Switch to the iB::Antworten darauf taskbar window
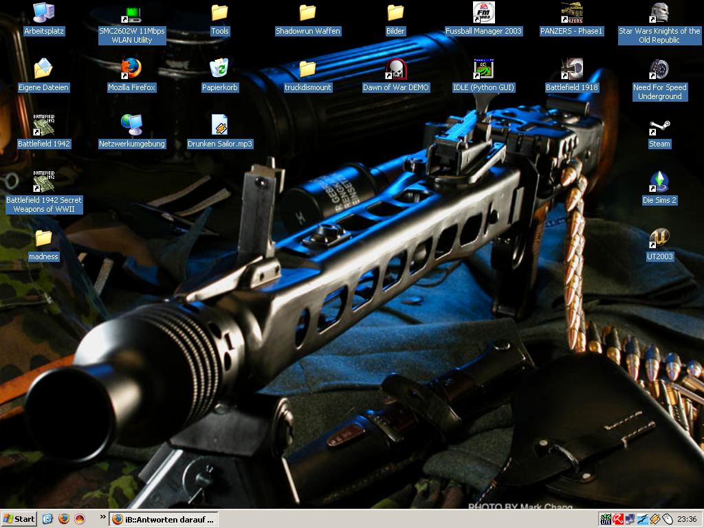 164,519
